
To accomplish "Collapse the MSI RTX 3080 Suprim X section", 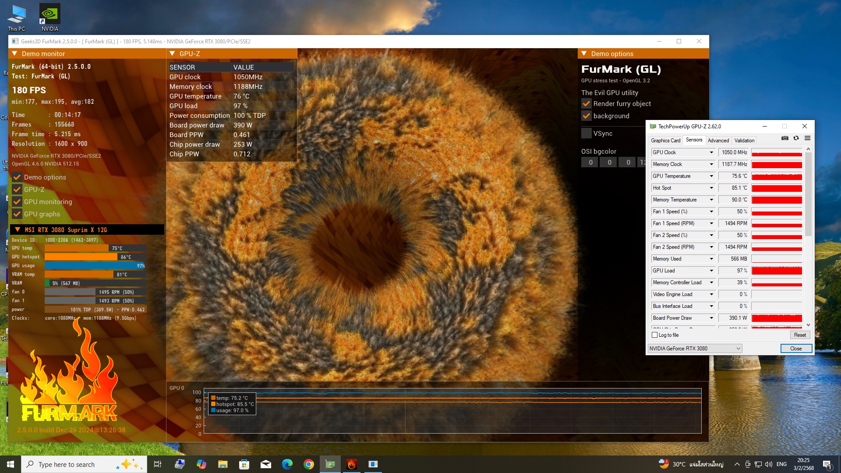I will [x=18, y=229].
